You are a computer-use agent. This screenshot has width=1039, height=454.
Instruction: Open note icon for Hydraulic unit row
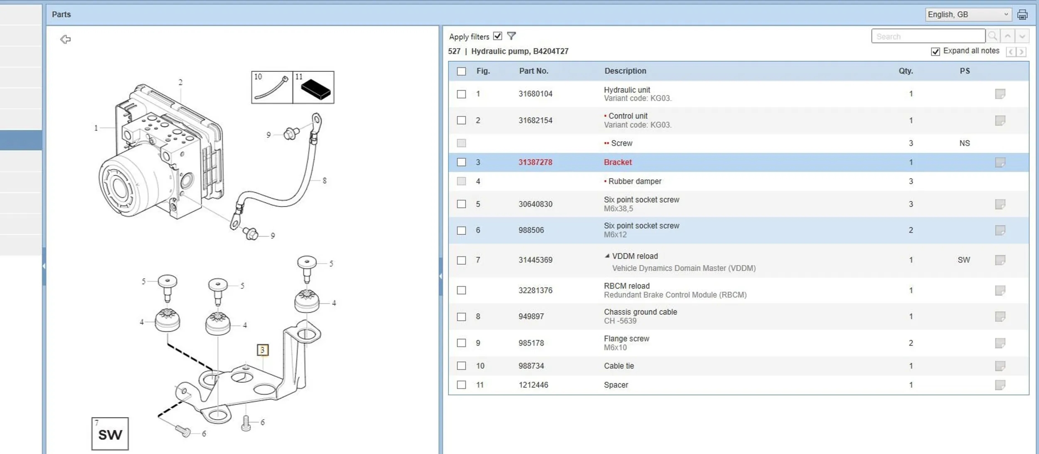click(1000, 94)
